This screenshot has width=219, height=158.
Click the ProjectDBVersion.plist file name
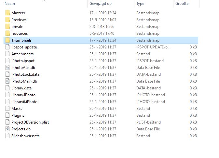(x=30, y=123)
